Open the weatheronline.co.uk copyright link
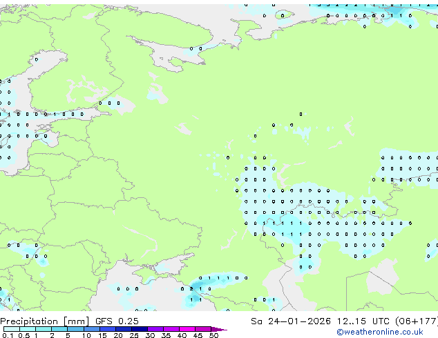Image resolution: width=438 pixels, height=338 pixels. [x=380, y=332]
